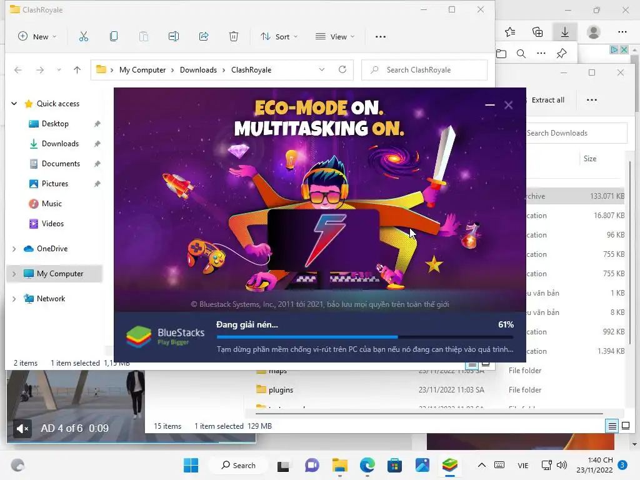Click the Delete trash icon in toolbar
This screenshot has height=480, width=640.
(x=234, y=37)
